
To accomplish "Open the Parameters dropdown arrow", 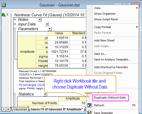I will 49,29.
